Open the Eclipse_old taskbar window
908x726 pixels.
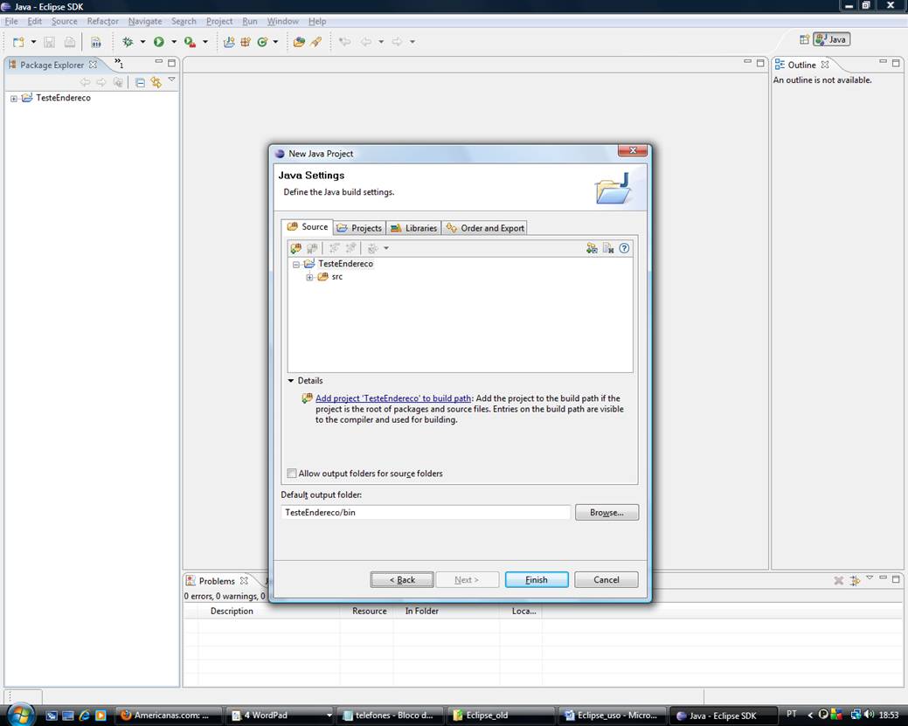tap(503, 715)
